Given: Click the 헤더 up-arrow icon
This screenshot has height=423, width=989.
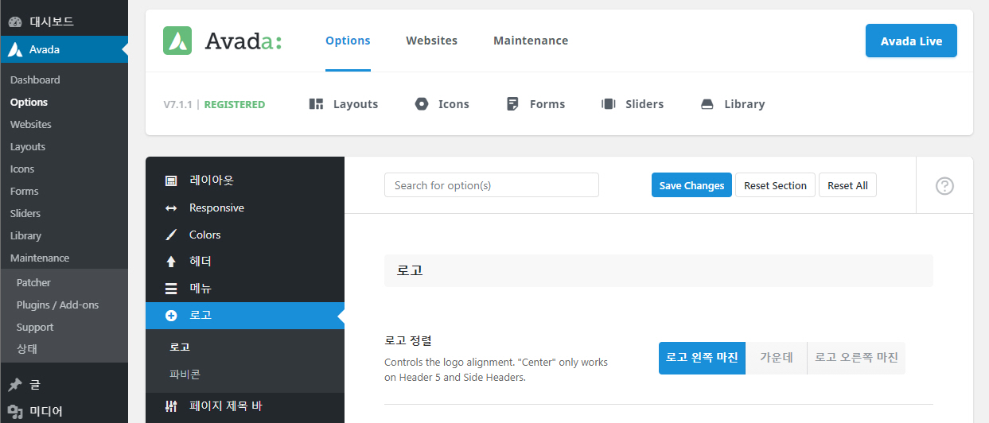Looking at the screenshot, I should point(171,262).
